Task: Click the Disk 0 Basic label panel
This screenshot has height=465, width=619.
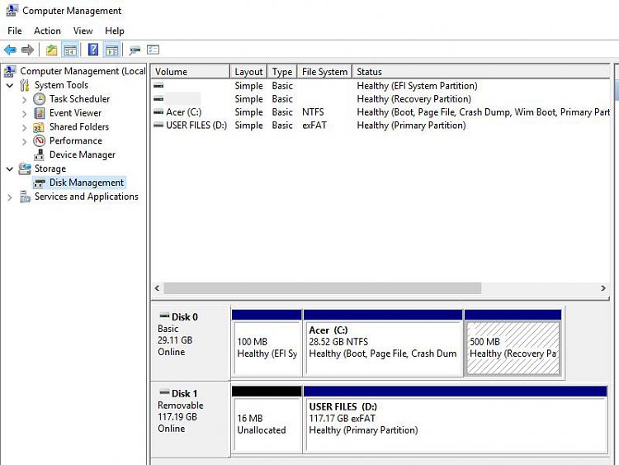Action: tap(191, 343)
